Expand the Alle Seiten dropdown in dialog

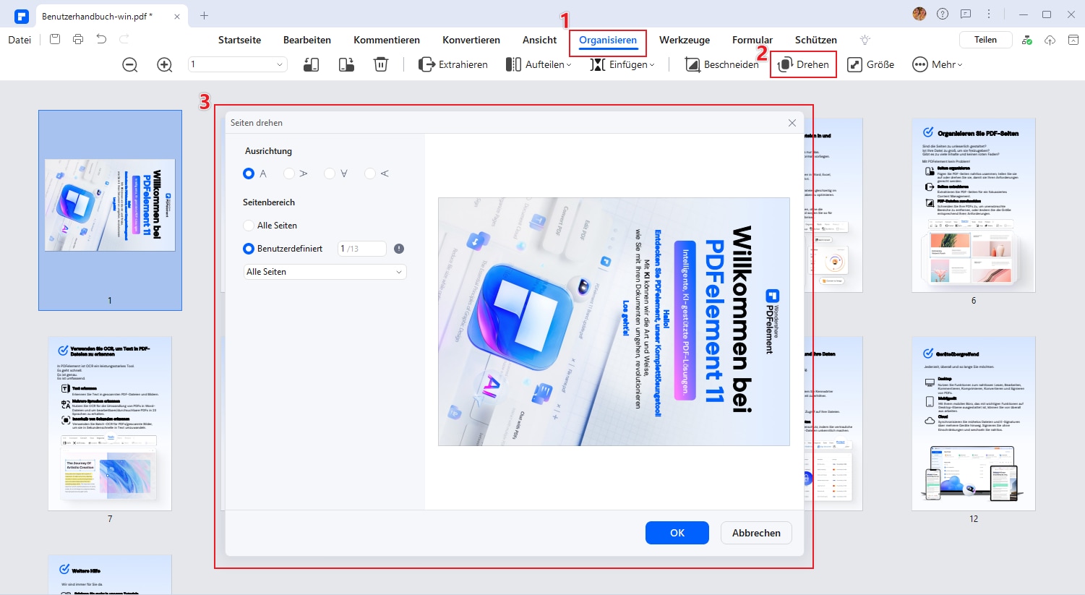tap(325, 272)
